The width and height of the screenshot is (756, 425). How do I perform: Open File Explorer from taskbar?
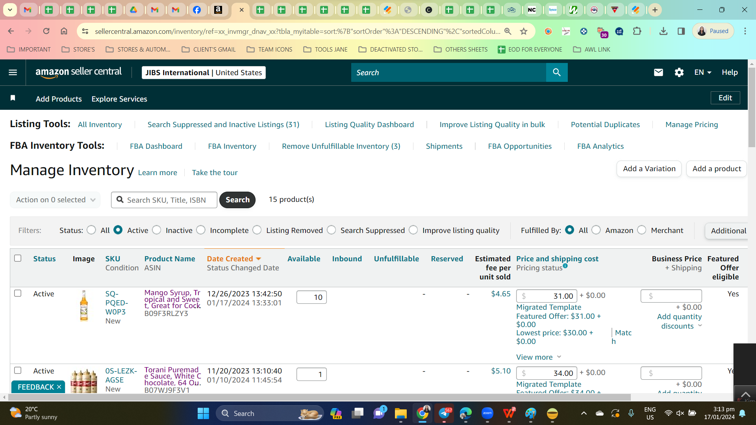pos(400,413)
